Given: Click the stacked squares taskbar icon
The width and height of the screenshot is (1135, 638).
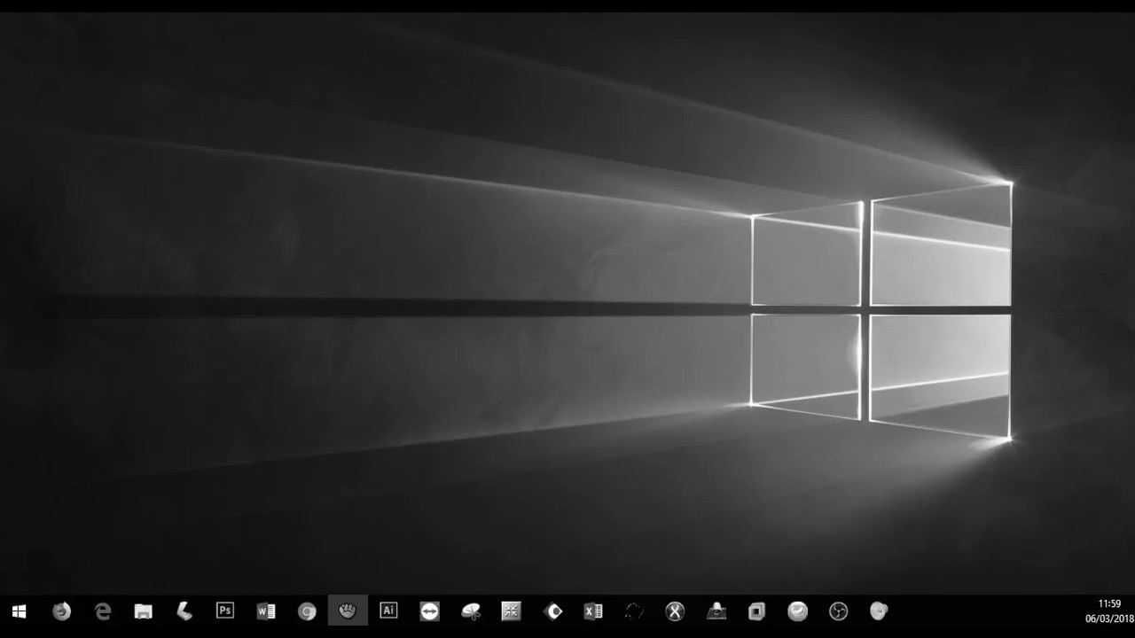Looking at the screenshot, I should pos(756,611).
